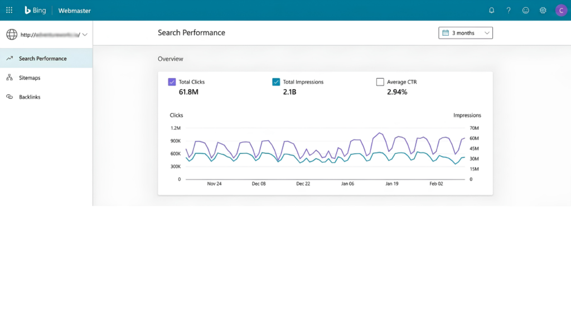This screenshot has width=571, height=321.
Task: Click the Impressions axis label
Action: (x=467, y=115)
